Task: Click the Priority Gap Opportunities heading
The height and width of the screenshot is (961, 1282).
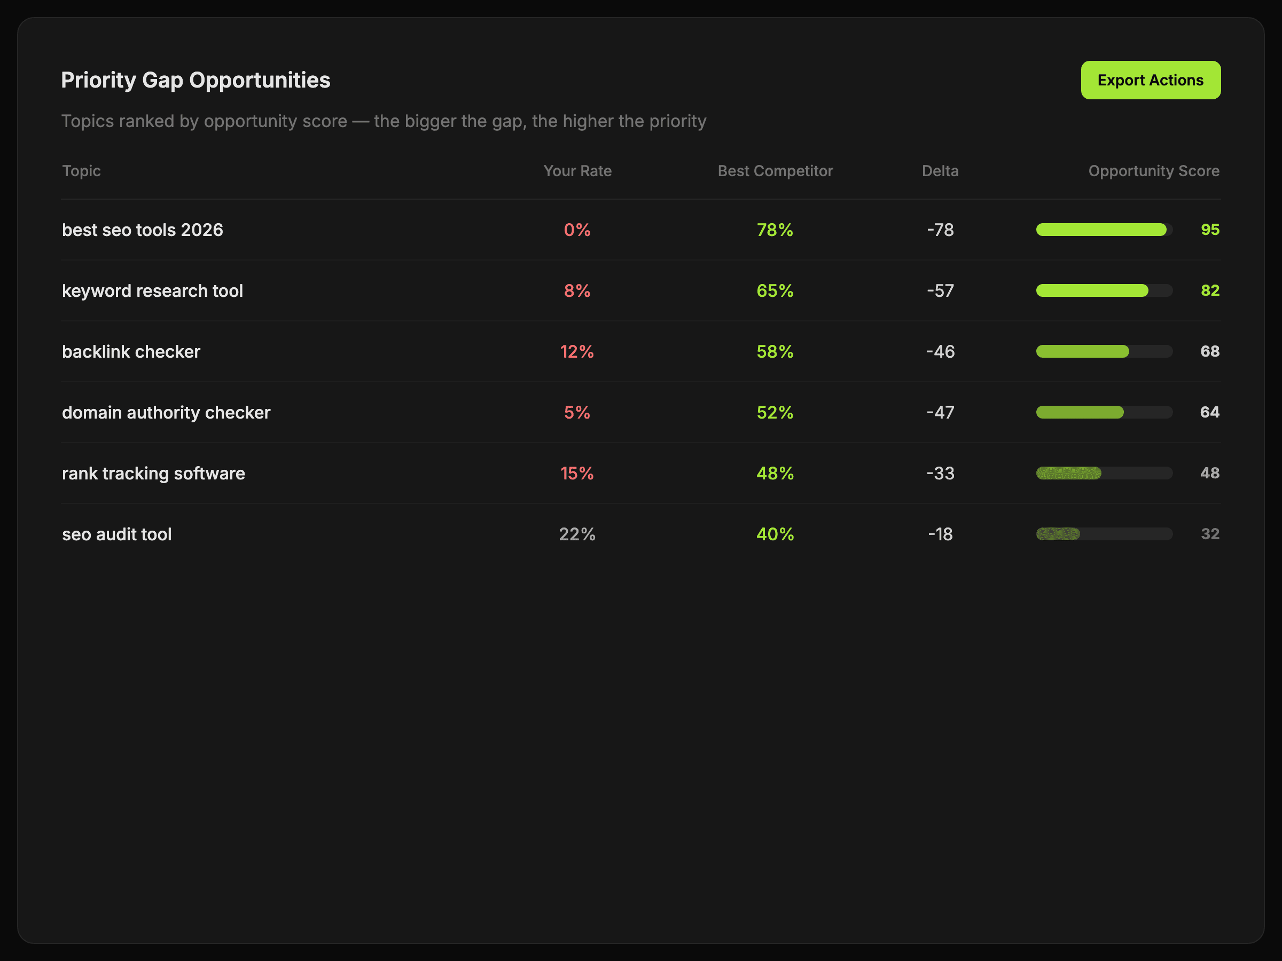Action: pos(196,80)
